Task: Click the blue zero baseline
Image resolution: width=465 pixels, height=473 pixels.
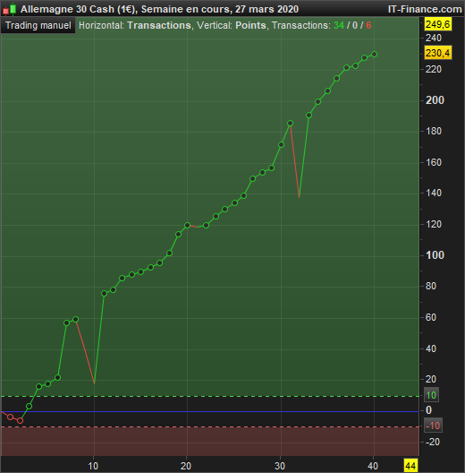Action: pos(210,411)
